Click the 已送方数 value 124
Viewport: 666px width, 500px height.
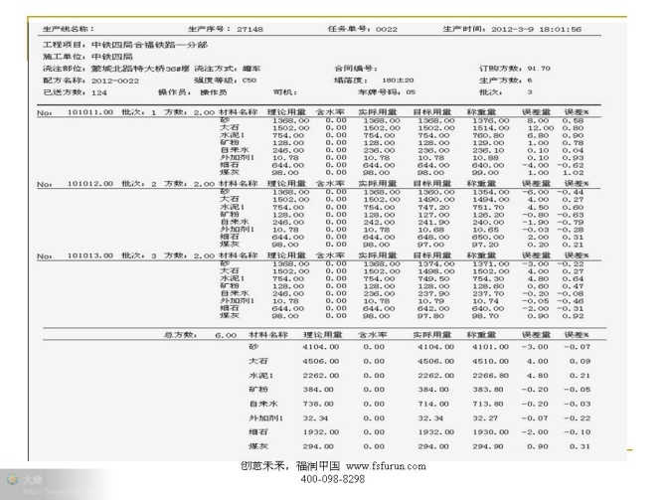[99, 92]
